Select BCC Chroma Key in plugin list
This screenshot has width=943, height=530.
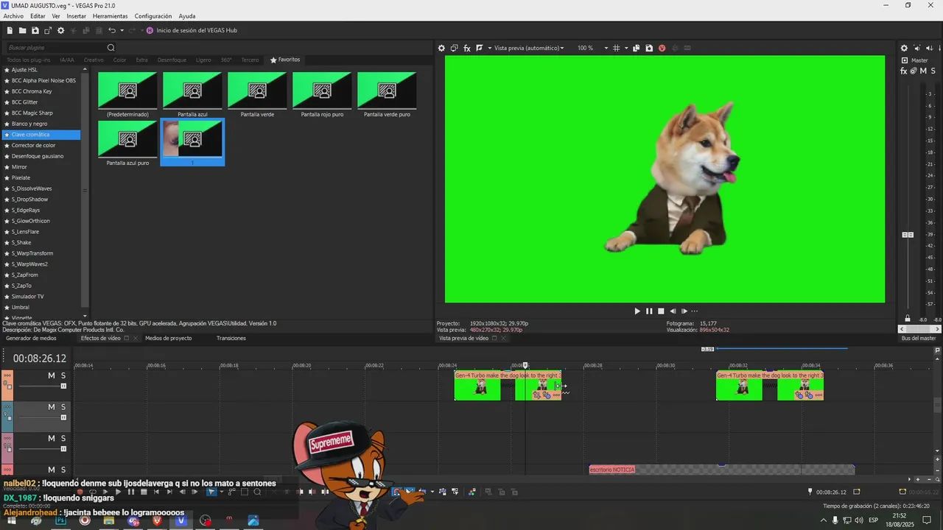point(32,91)
